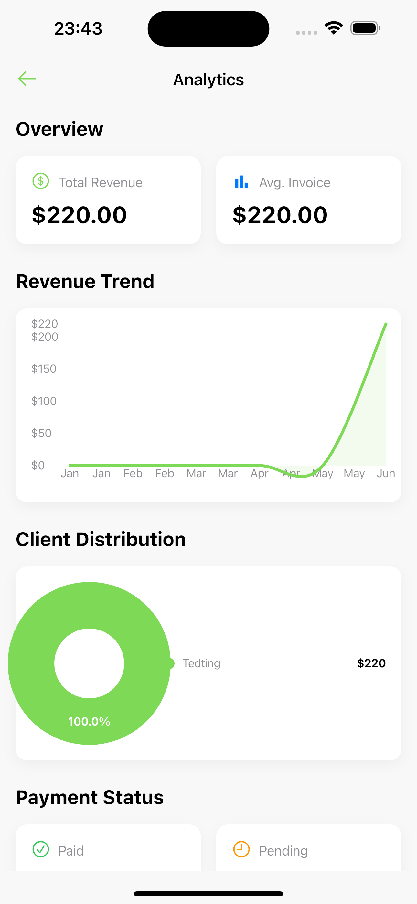Select the Client Distribution heading

[x=101, y=539]
